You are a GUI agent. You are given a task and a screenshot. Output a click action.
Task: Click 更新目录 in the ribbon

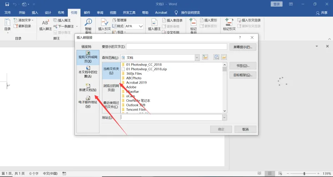click(22, 26)
